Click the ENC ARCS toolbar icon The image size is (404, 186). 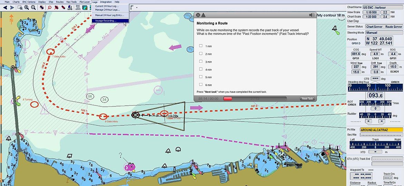coord(78,7)
